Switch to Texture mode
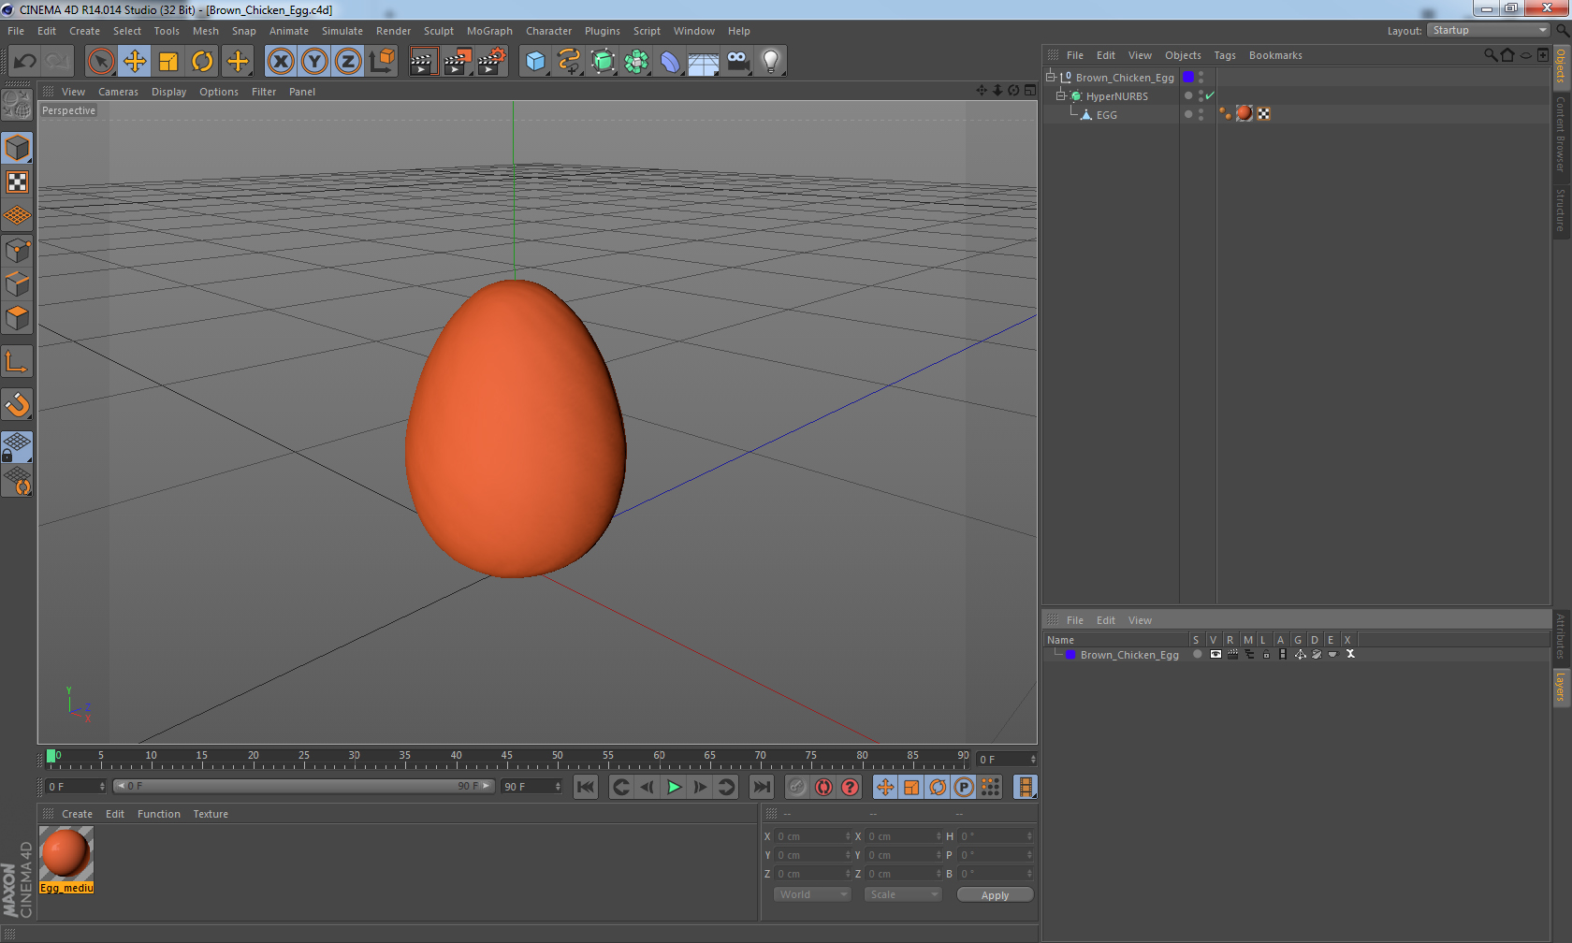This screenshot has height=943, width=1572. click(x=17, y=182)
